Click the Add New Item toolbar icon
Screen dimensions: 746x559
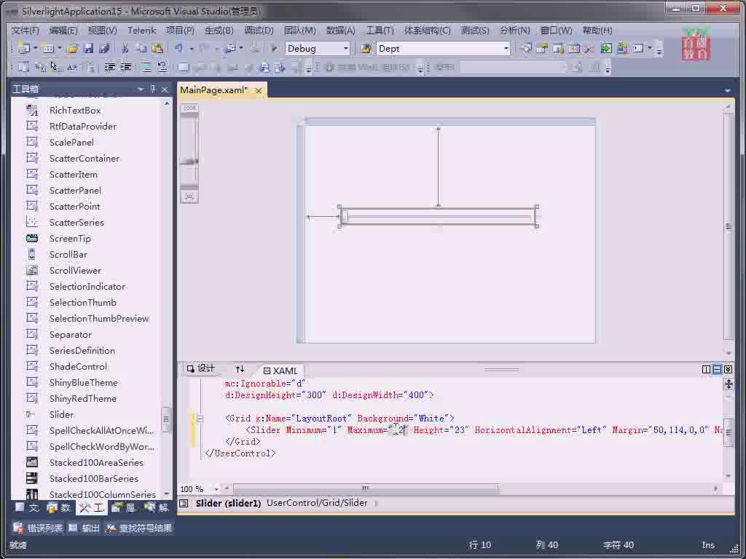pos(47,48)
